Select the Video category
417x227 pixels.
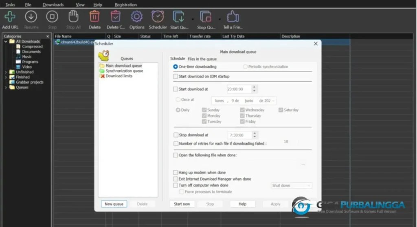pyautogui.click(x=26, y=67)
